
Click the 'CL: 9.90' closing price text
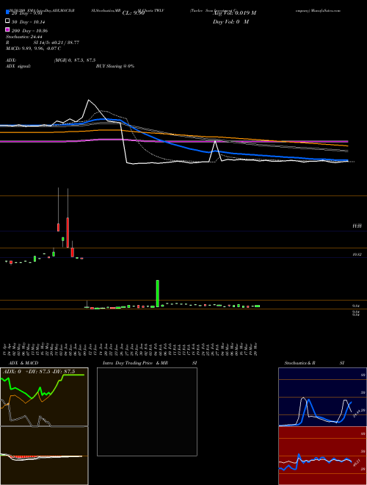point(133,13)
